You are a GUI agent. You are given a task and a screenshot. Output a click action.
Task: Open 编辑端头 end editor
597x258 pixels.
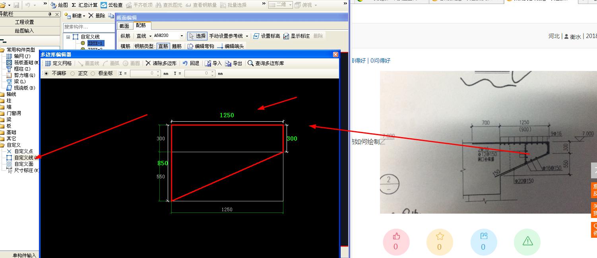tap(231, 46)
